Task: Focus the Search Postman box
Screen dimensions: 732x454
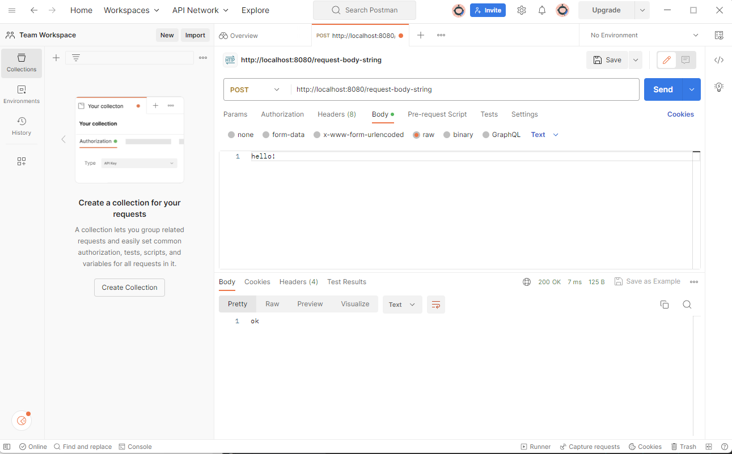Action: [365, 10]
